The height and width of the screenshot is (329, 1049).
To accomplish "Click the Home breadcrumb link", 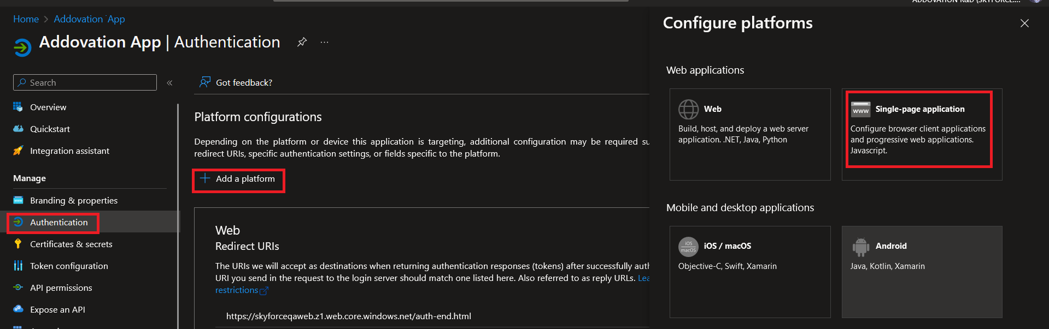I will pos(26,19).
